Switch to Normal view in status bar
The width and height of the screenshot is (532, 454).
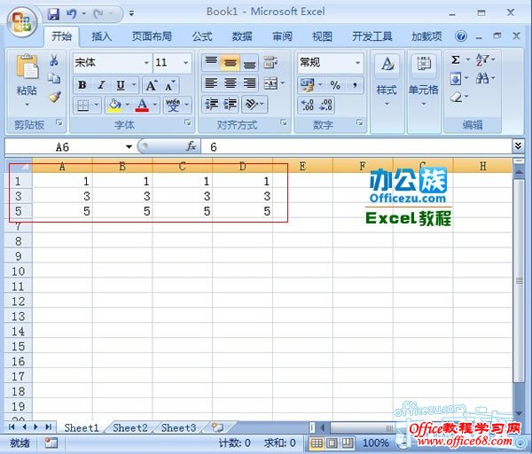(317, 442)
